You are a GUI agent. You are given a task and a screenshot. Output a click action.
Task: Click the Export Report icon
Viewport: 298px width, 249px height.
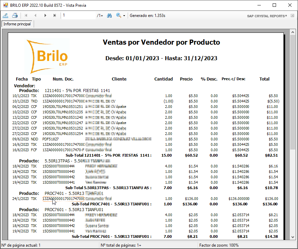[x=5, y=15]
